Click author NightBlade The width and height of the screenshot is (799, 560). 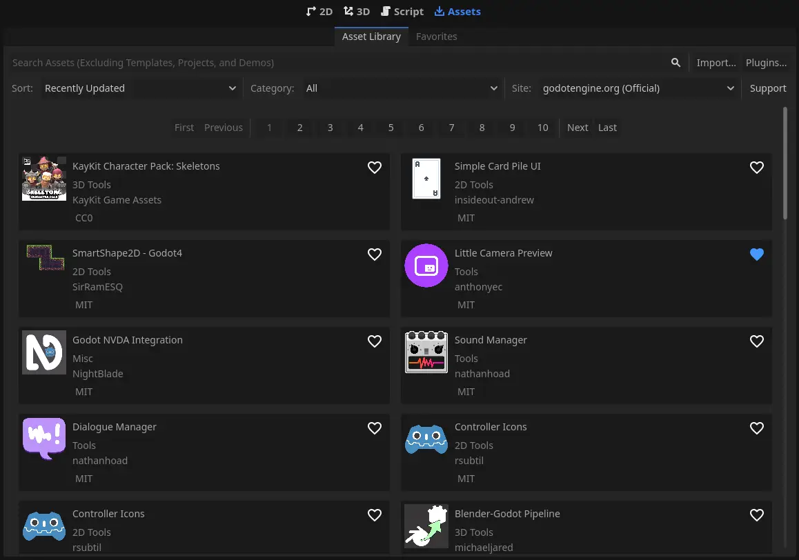click(x=98, y=374)
